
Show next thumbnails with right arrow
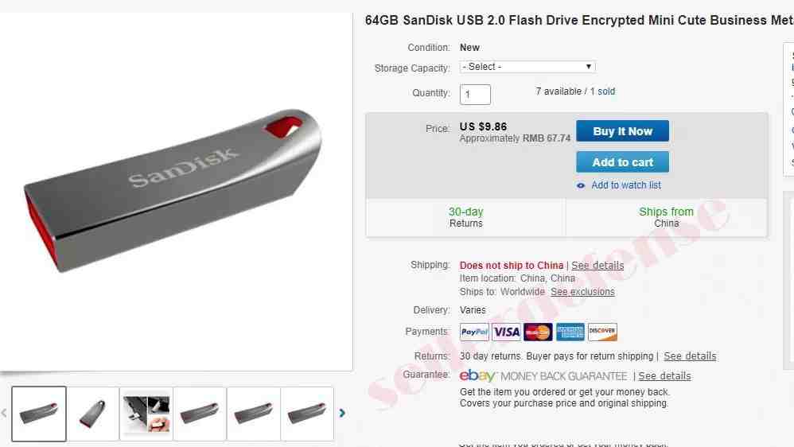pyautogui.click(x=342, y=413)
